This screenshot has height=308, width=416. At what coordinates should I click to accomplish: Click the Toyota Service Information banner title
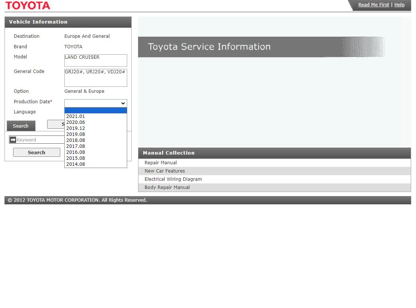209,47
